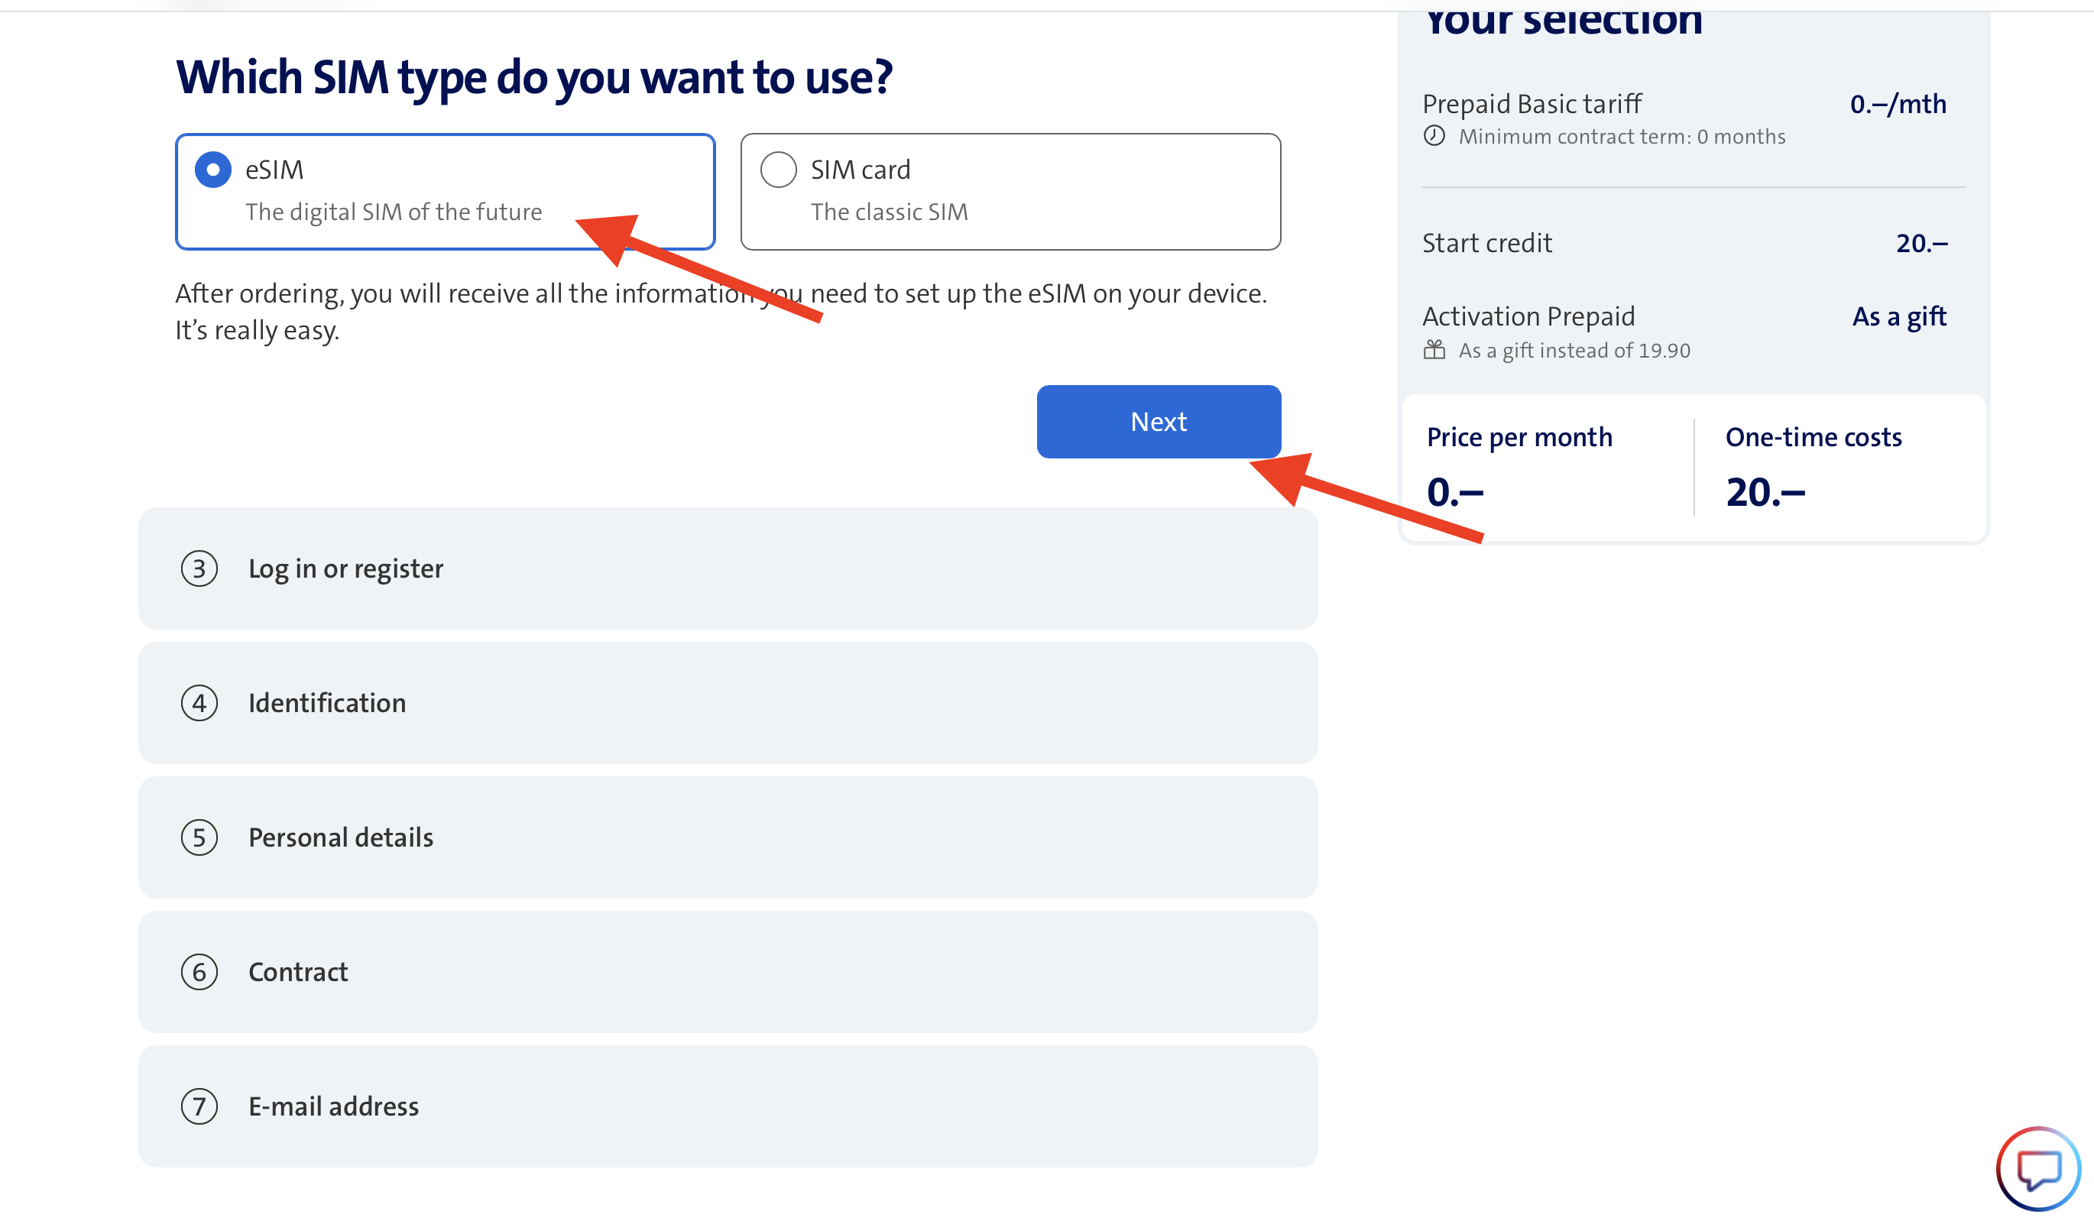This screenshot has width=2094, height=1221.
Task: Click the step 6 number circle
Action: [x=199, y=973]
